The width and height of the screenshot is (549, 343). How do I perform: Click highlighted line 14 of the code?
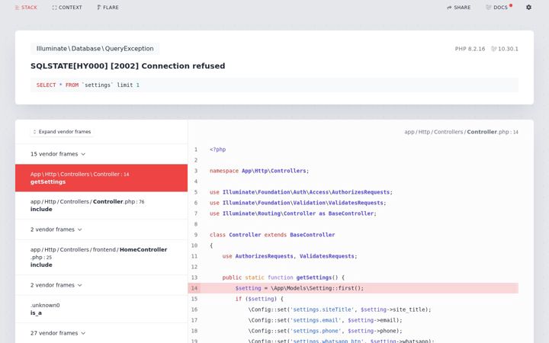(x=353, y=288)
